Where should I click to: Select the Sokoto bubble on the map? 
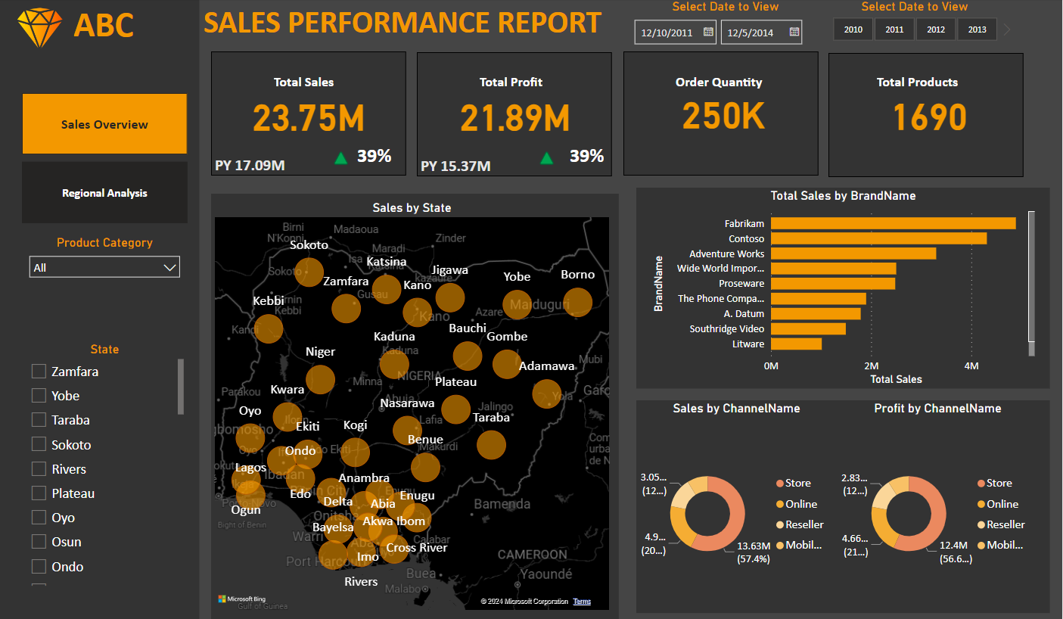[308, 272]
